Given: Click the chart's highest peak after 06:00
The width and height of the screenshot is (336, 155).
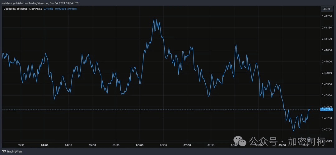Looking at the screenshot, I should [154, 19].
